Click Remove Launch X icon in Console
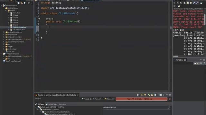Image resolution: width=206 pixels, height=115 pixels. pyautogui.click(x=178, y=3)
